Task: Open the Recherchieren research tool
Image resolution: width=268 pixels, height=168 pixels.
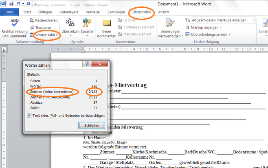Action: [44, 20]
